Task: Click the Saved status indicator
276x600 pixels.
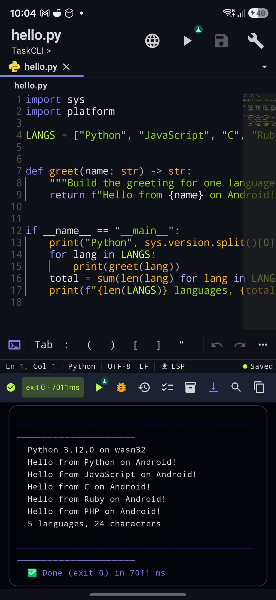Action: [x=258, y=366]
